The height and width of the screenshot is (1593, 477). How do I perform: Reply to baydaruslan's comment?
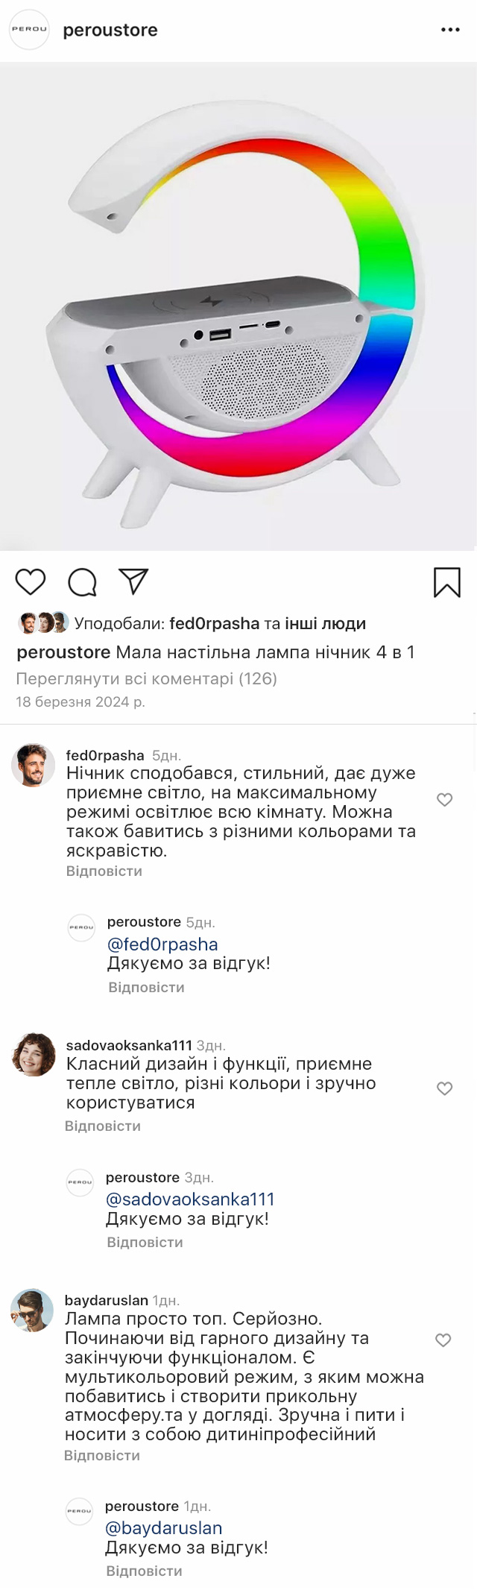102,1455
